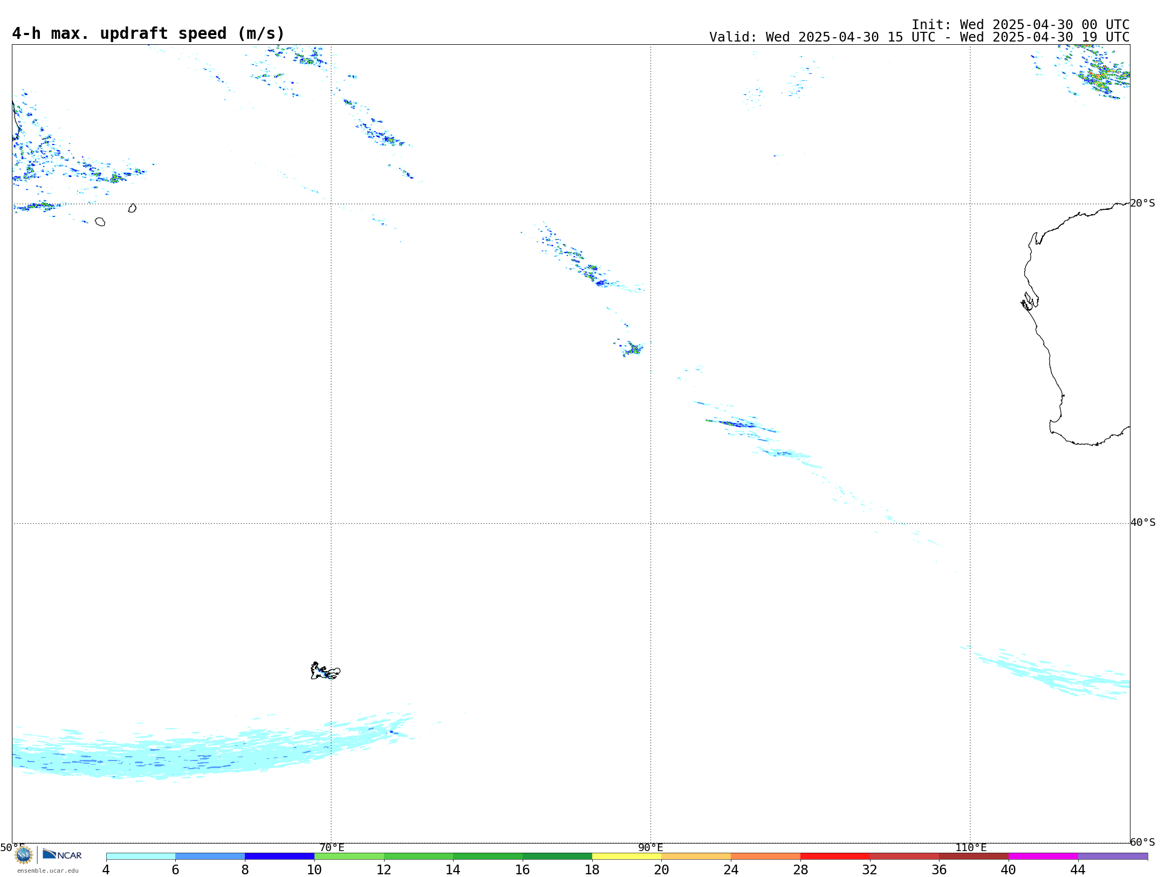The image size is (1165, 877).
Task: Click the colorbar tick label '20'
Action: click(661, 869)
